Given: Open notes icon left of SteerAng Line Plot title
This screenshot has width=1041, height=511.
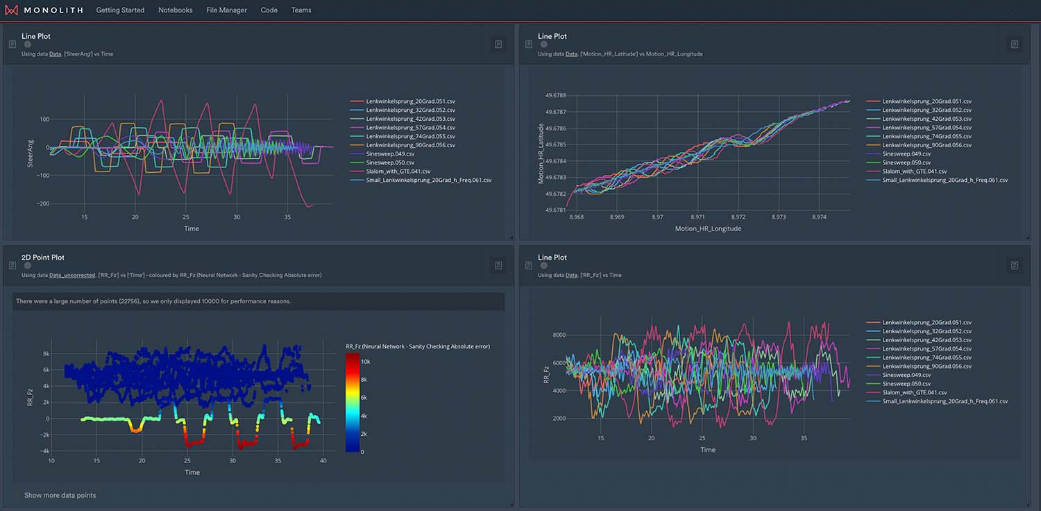Looking at the screenshot, I should (x=12, y=44).
